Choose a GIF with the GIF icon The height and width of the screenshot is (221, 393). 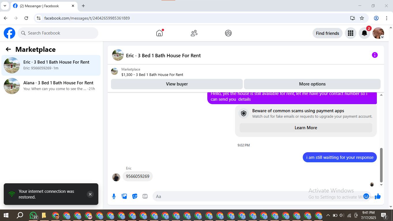coord(145,196)
